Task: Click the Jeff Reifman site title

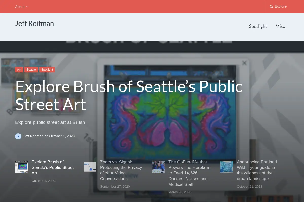Action: click(x=34, y=23)
